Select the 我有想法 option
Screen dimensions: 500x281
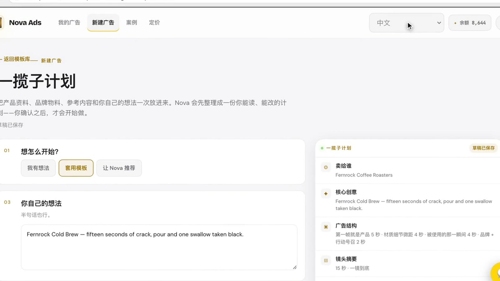pos(38,168)
